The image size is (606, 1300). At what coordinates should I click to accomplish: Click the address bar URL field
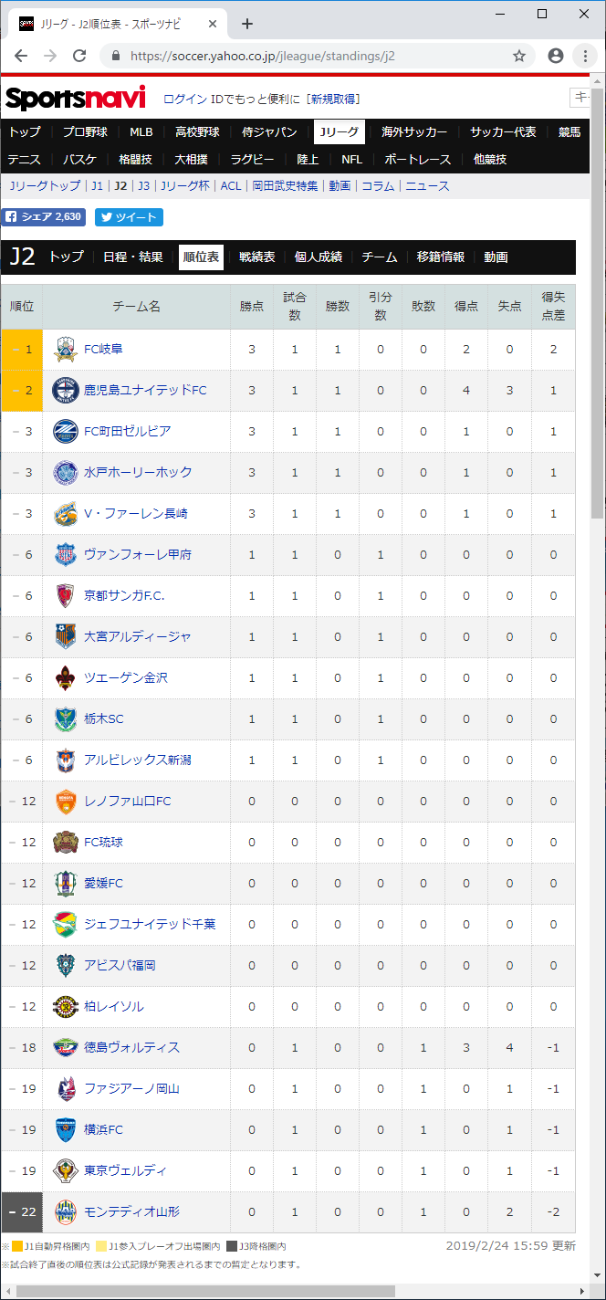coord(310,56)
